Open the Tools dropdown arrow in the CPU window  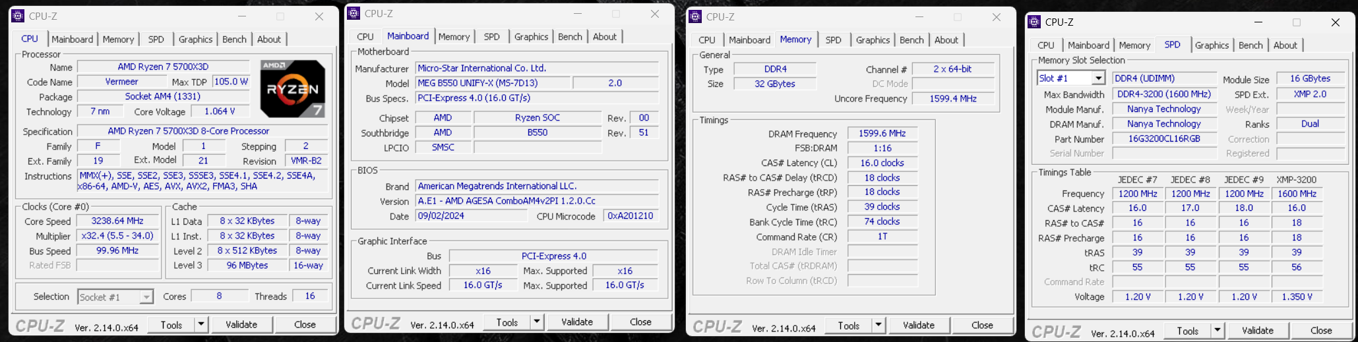tap(201, 324)
